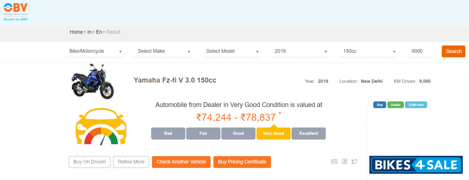The image size is (469, 180).
Task: Click the kilometers input field showing 9000
Action: click(419, 51)
